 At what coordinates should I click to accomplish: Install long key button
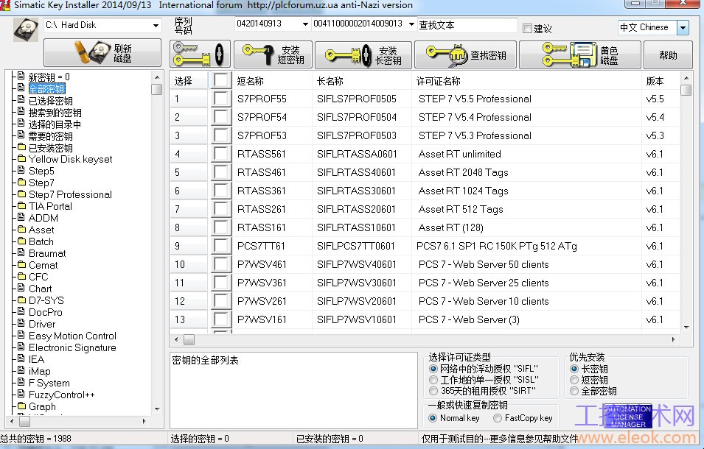(363, 54)
